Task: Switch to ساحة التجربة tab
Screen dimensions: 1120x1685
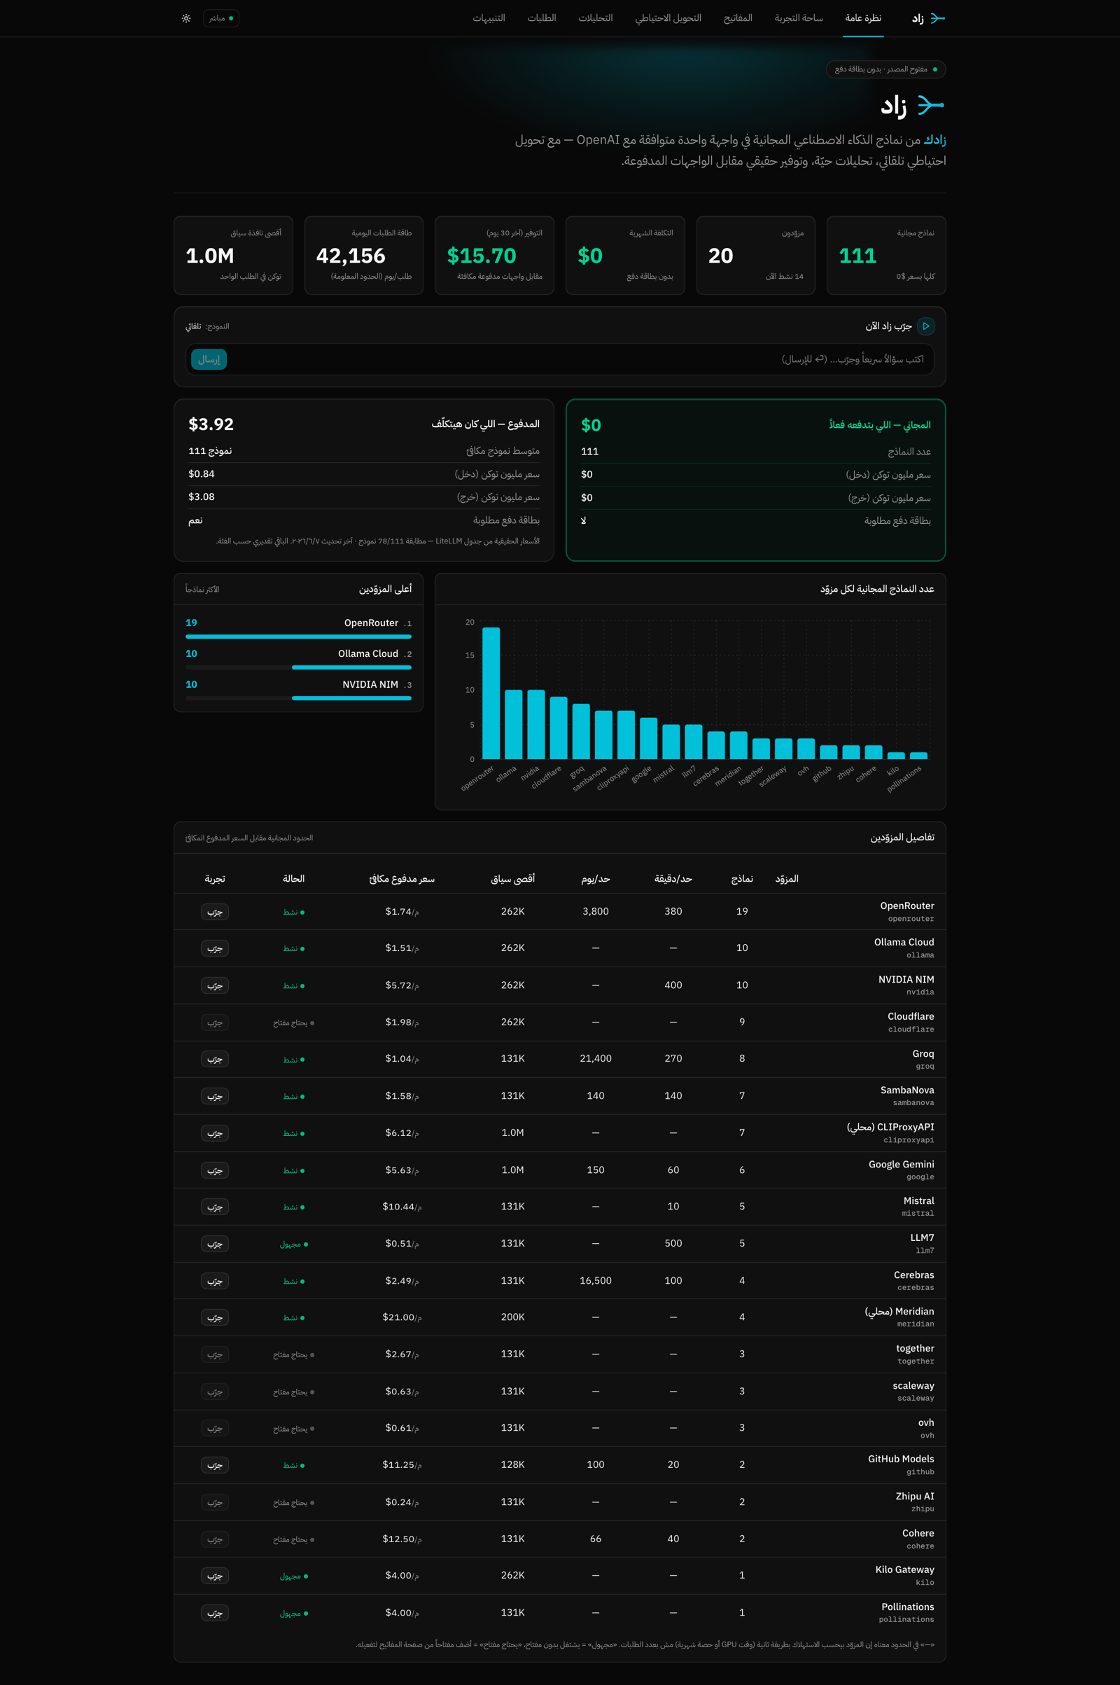Action: (x=799, y=19)
